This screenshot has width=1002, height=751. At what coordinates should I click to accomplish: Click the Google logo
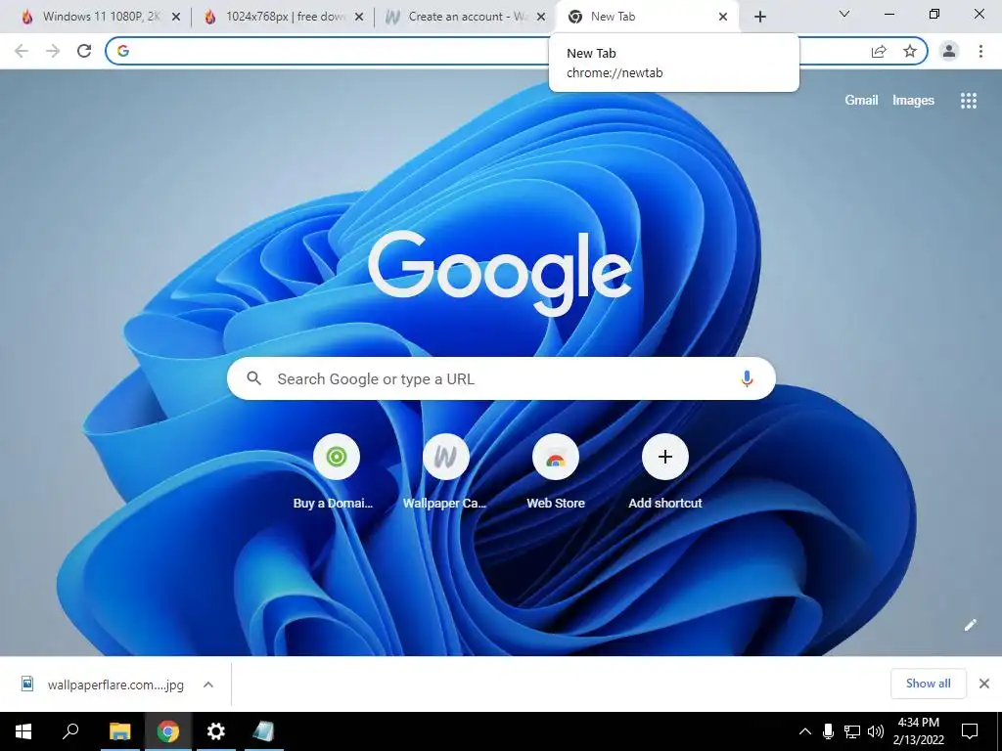(x=500, y=273)
